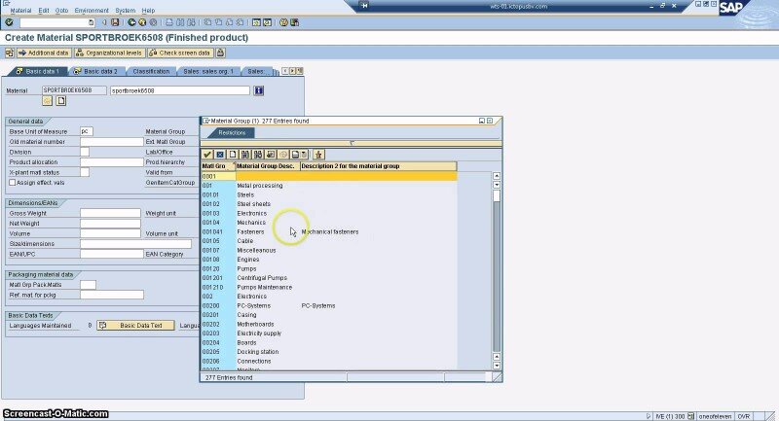This screenshot has height=421, width=779.
Task: Click the print dropdown icon in dialog toolbar
Action: (x=296, y=154)
